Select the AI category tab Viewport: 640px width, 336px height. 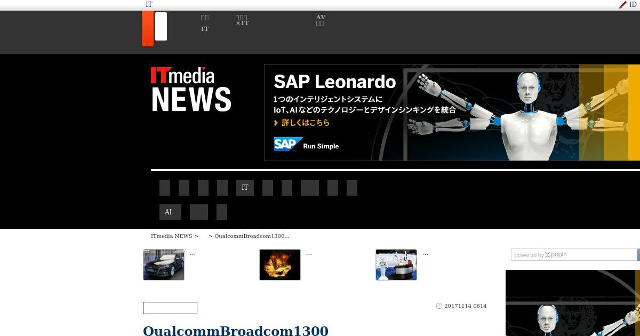click(170, 212)
